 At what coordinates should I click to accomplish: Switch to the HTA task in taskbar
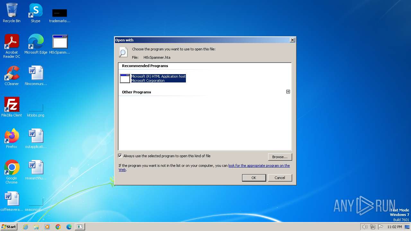79,227
